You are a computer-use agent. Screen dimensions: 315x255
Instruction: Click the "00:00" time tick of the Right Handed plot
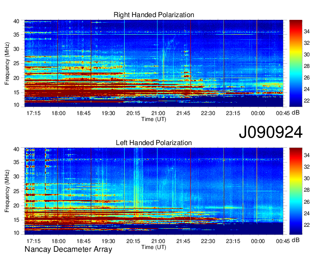pyautogui.click(x=258, y=113)
